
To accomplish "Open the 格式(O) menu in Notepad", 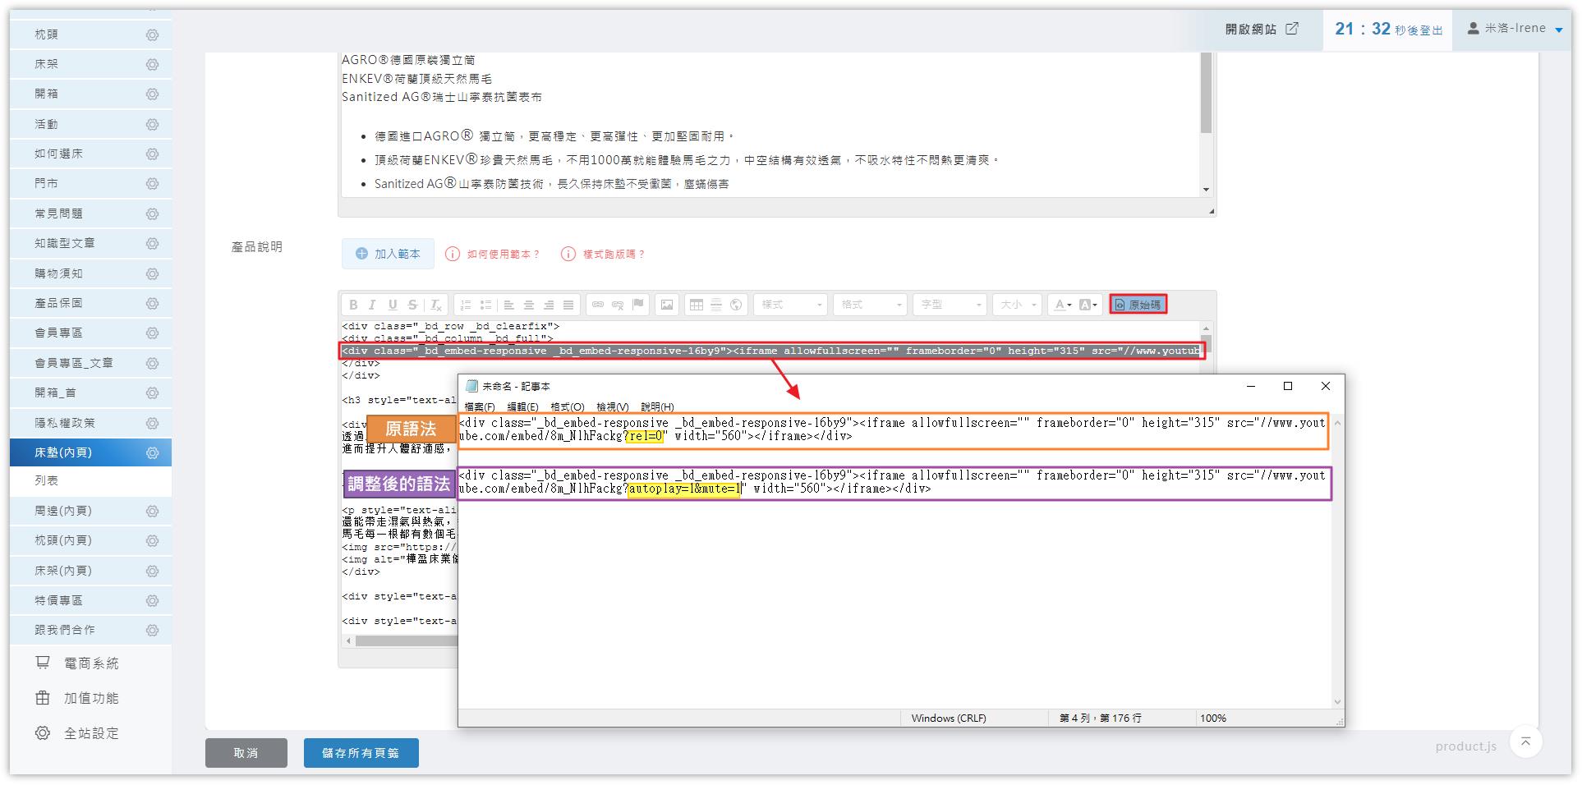I will [567, 406].
